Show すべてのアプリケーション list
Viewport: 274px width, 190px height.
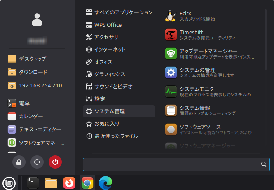[x=123, y=12]
